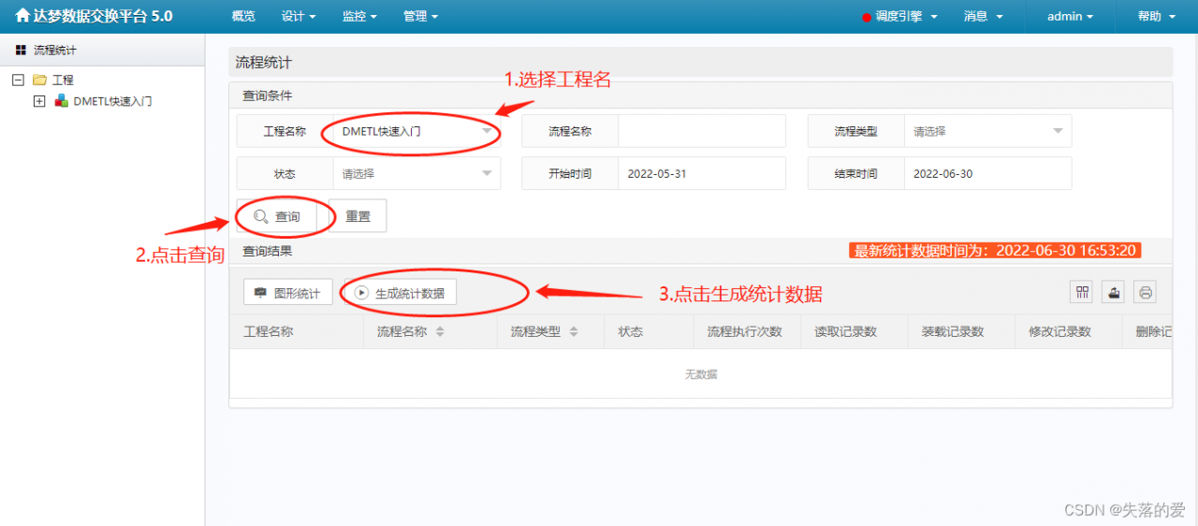The height and width of the screenshot is (526, 1198).
Task: Select DMETL快速入门 in the project tree
Action: (x=113, y=101)
